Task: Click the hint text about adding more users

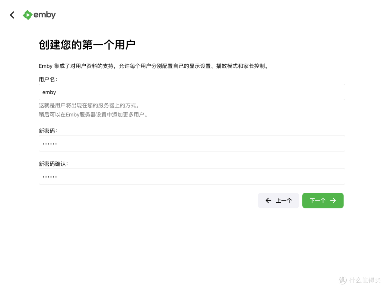Action: point(93,114)
